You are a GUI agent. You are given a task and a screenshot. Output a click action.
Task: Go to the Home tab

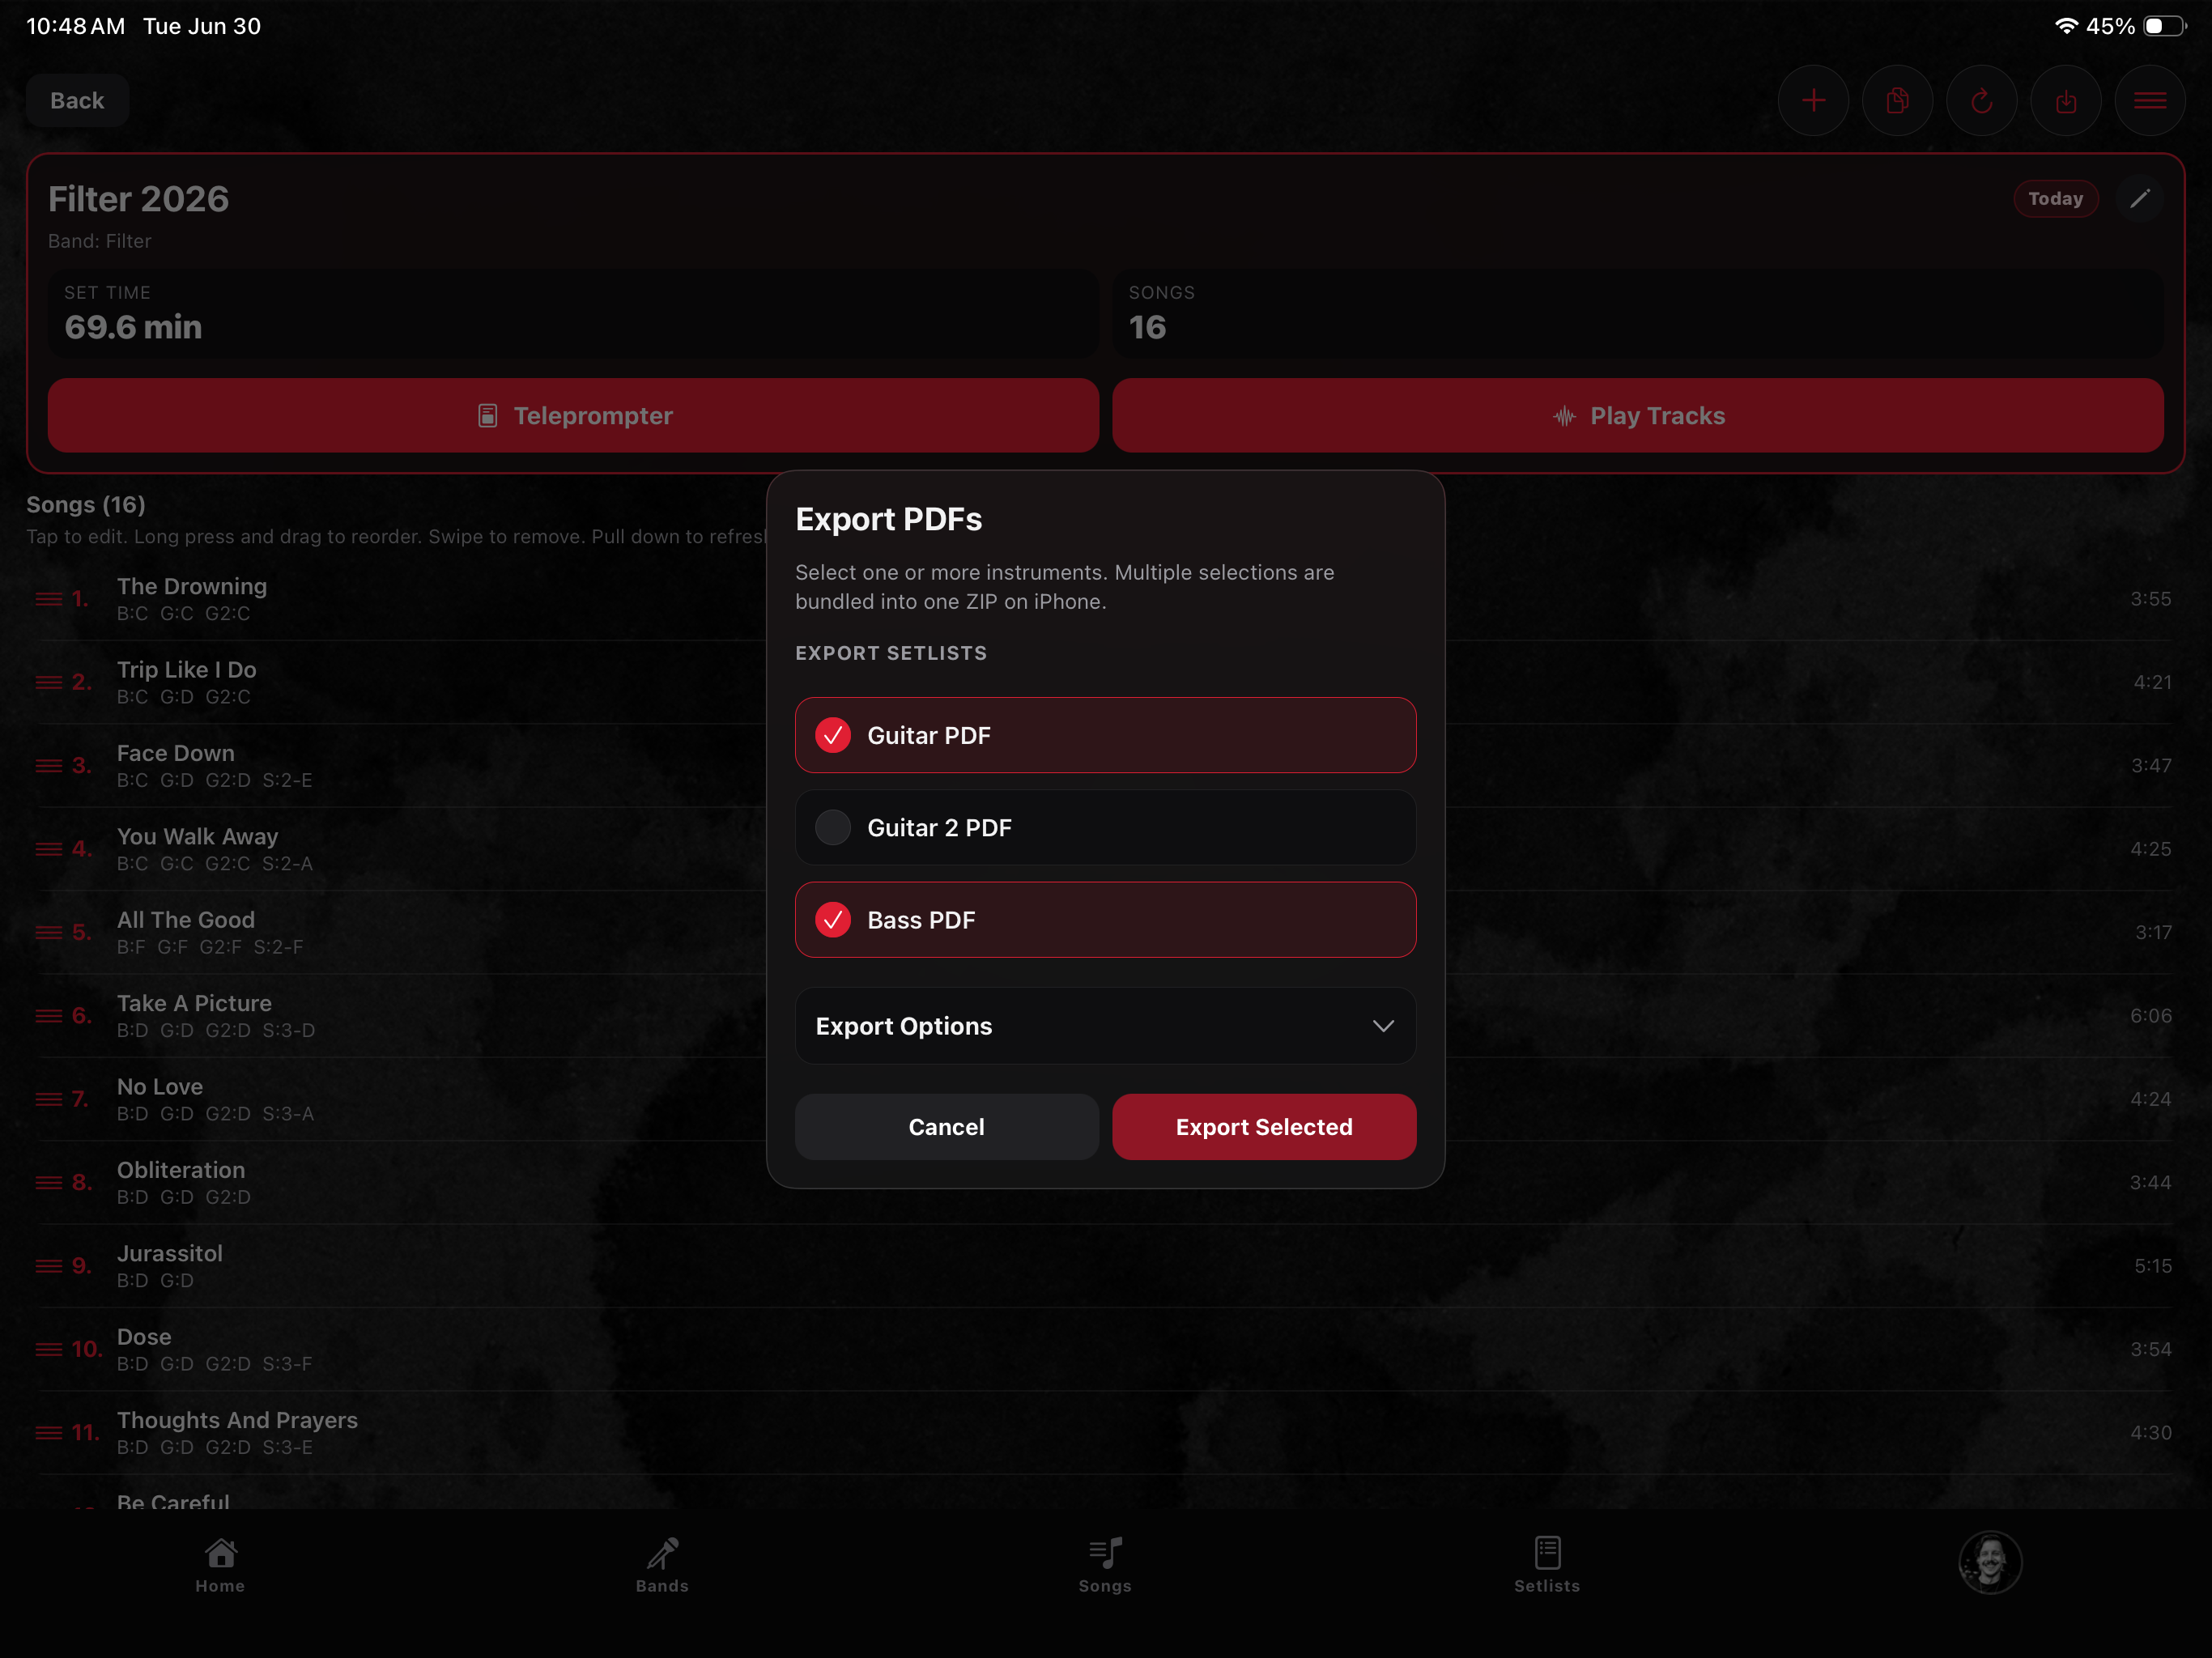click(x=220, y=1565)
